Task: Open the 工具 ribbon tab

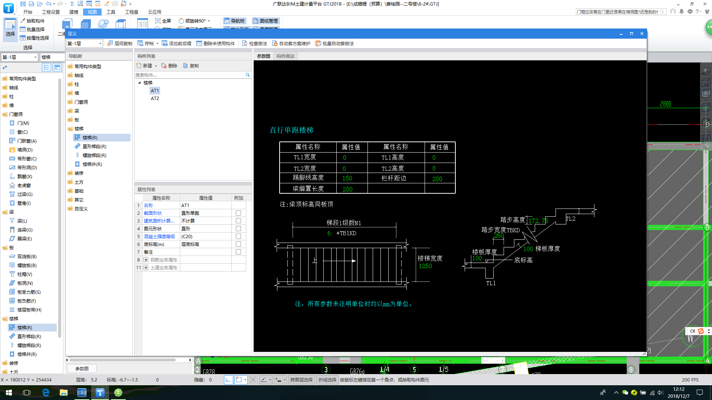Action: point(111,12)
